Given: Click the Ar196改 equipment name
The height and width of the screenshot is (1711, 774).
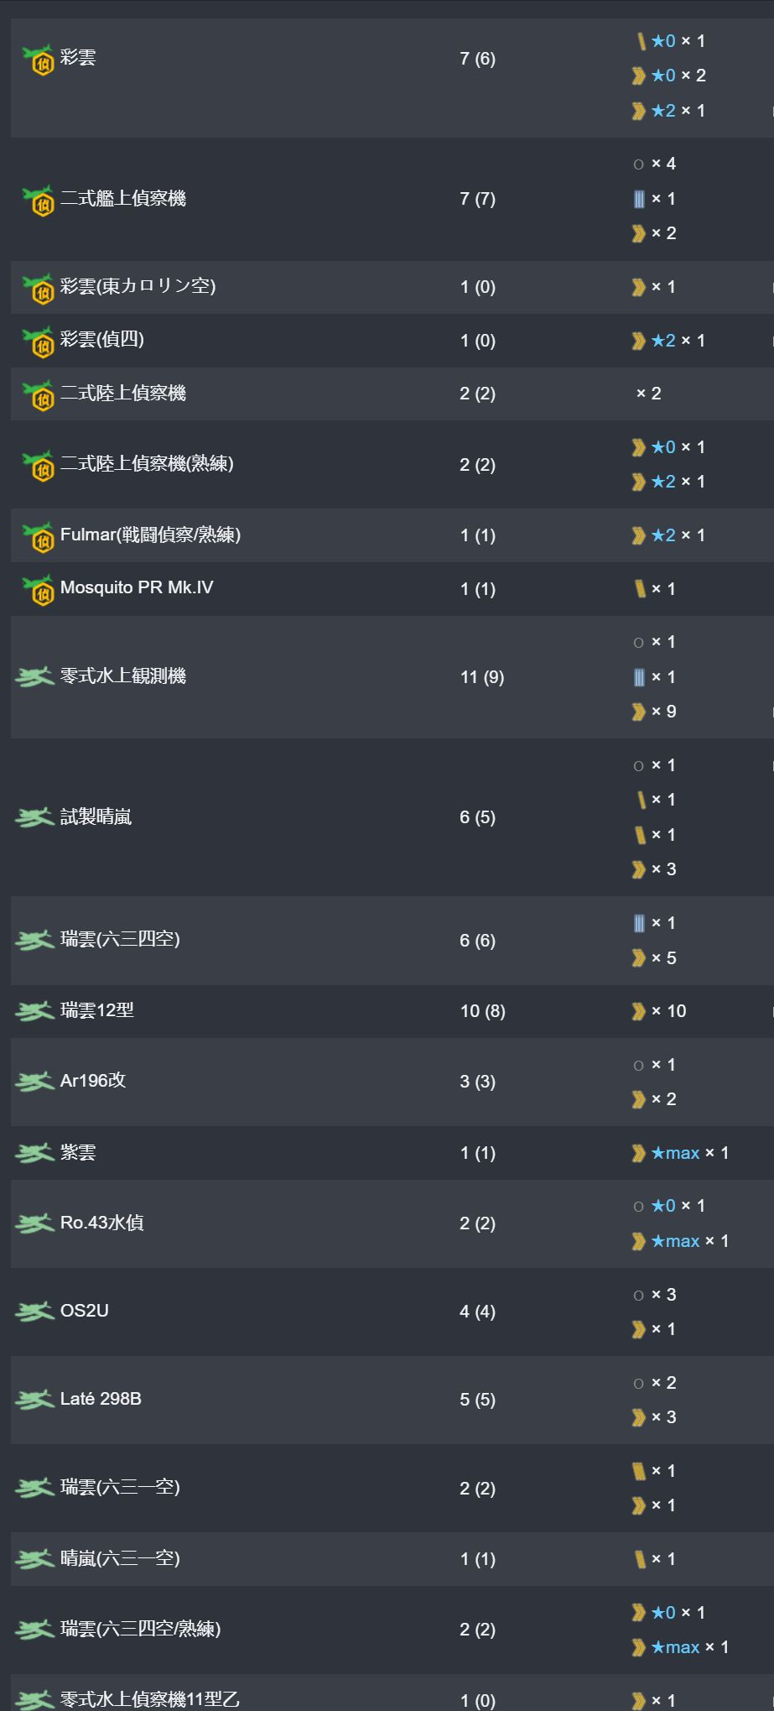Looking at the screenshot, I should tap(93, 1081).
